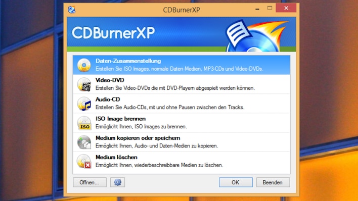Click the Öffnen... button

click(89, 182)
